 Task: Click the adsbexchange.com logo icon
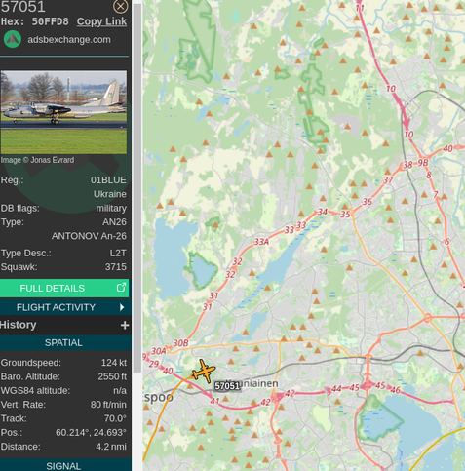click(13, 39)
